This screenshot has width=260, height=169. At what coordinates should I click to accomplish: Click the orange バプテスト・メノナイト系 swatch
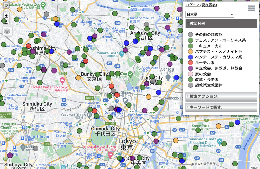(190, 52)
